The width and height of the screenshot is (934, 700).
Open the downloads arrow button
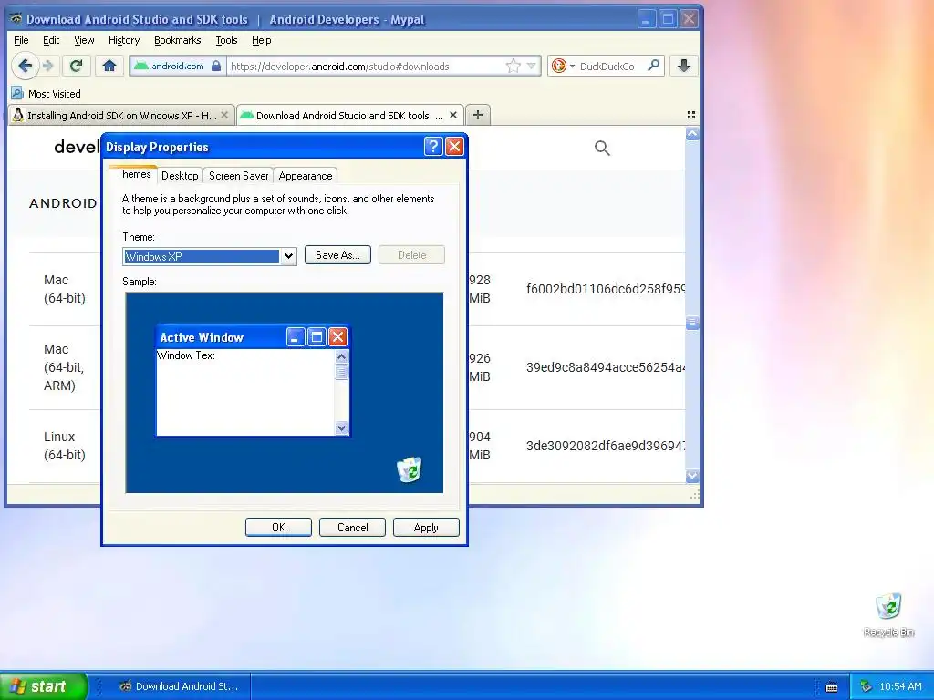[x=684, y=66]
